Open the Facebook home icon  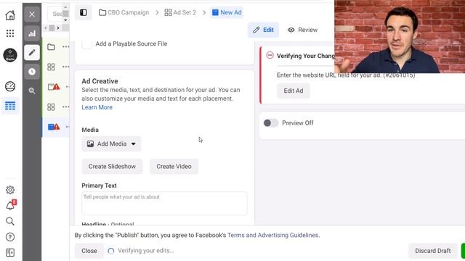click(x=10, y=15)
